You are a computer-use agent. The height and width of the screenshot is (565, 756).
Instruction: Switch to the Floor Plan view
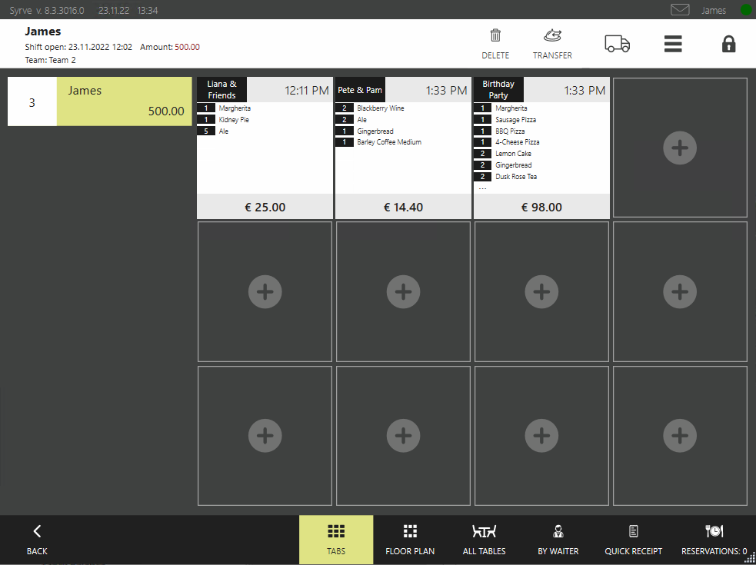tap(410, 540)
